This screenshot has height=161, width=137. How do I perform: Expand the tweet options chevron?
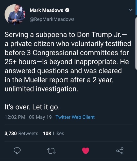point(130,10)
